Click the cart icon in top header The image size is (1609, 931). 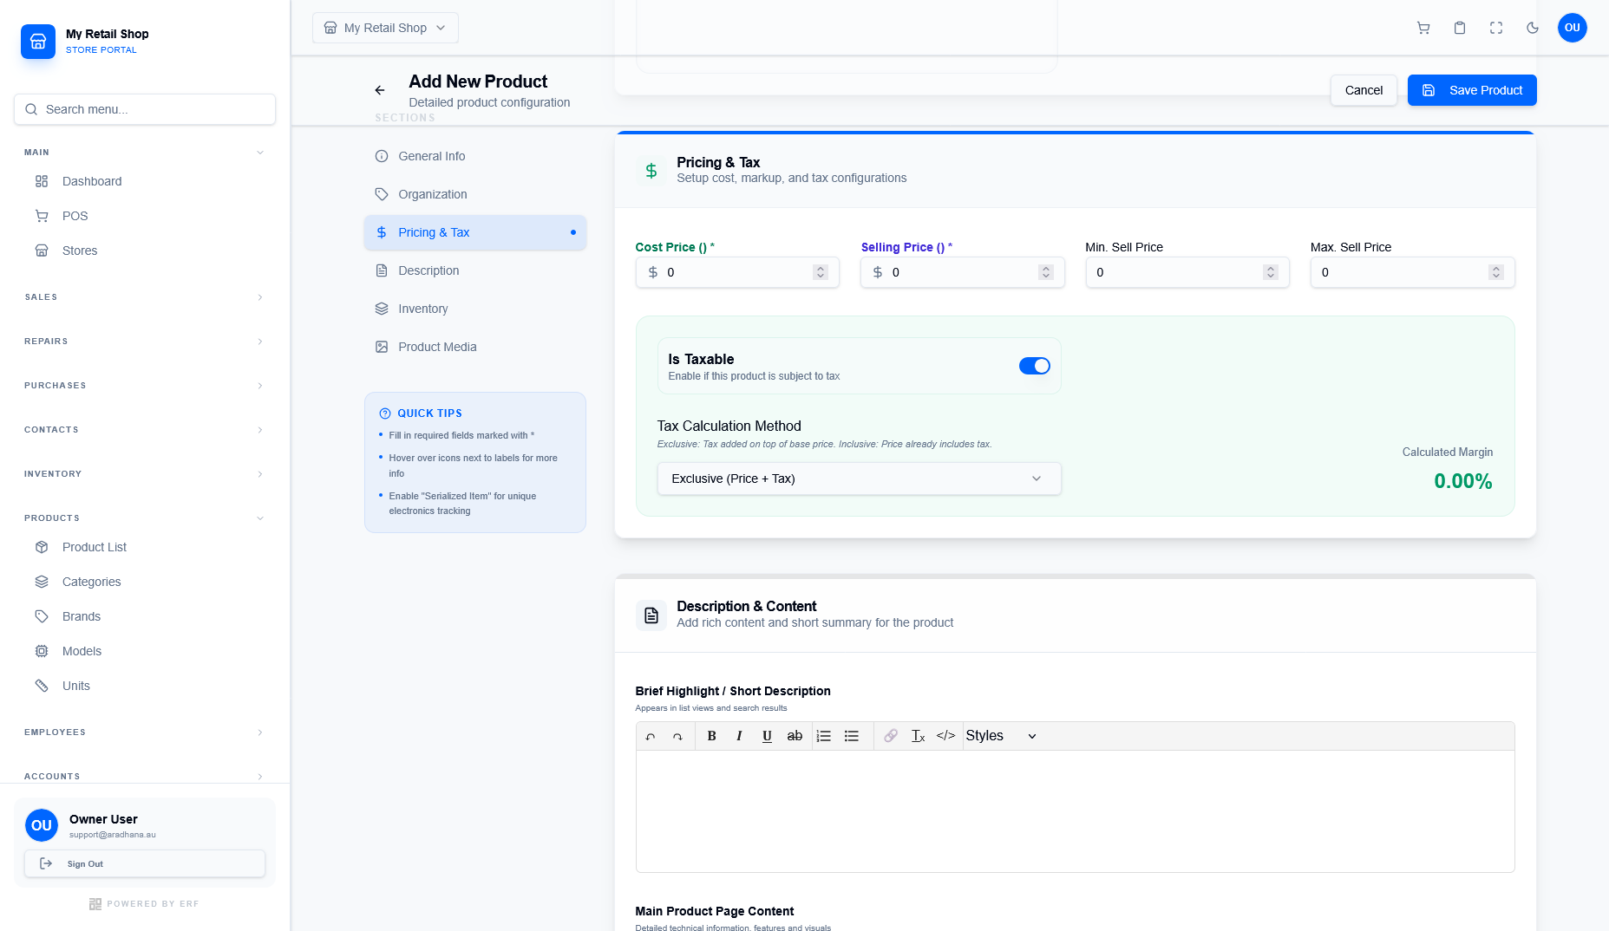(x=1423, y=28)
